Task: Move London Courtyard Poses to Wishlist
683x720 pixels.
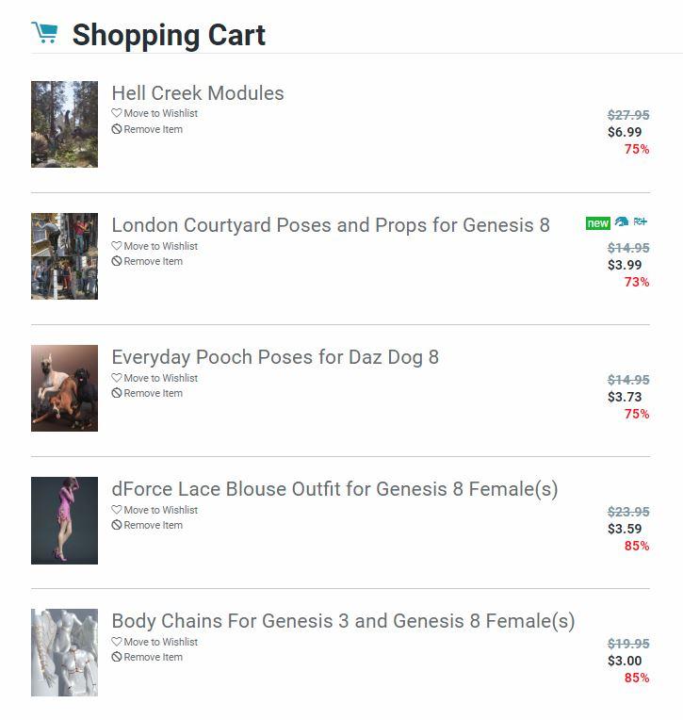Action: [x=160, y=246]
